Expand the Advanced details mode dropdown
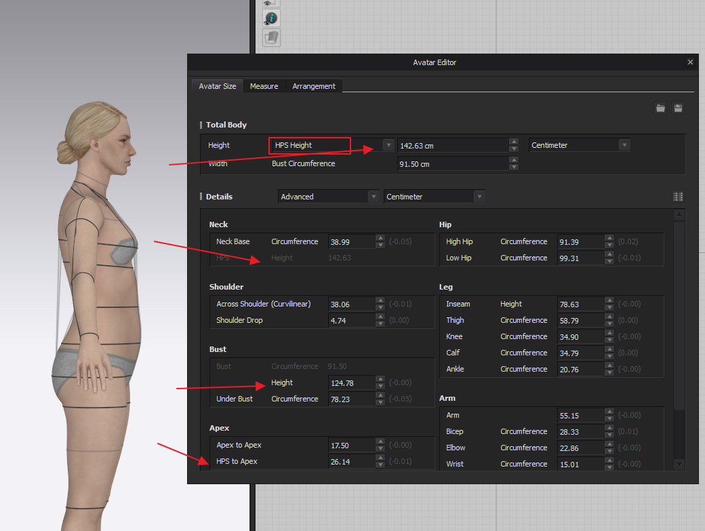Image resolution: width=705 pixels, height=531 pixels. [373, 197]
